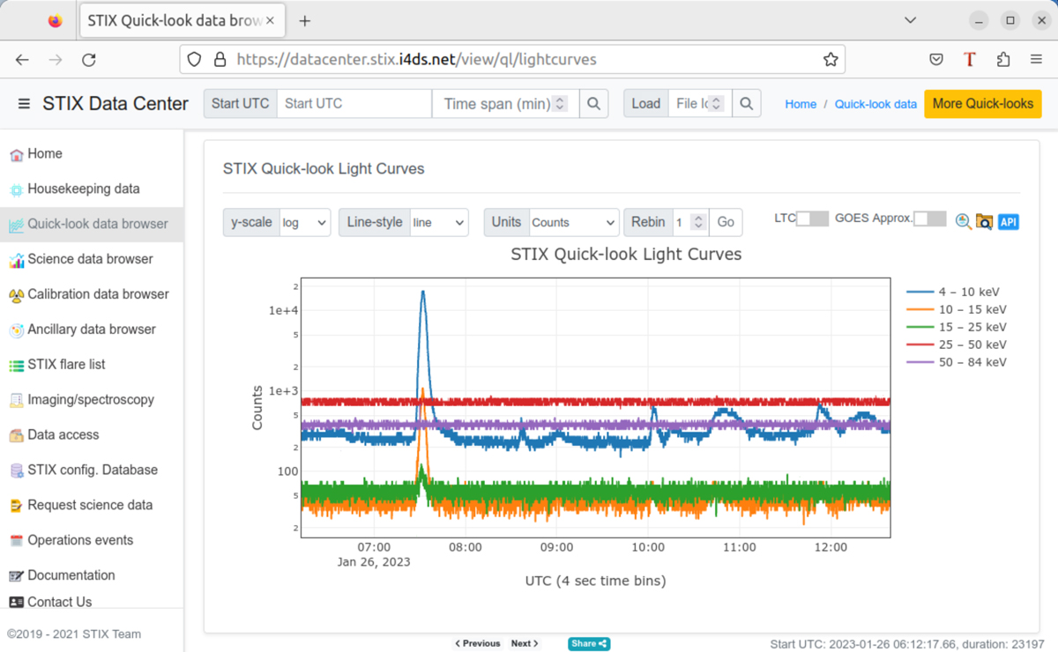The width and height of the screenshot is (1058, 652).
Task: Click the More Quick-looks button
Action: tap(982, 104)
